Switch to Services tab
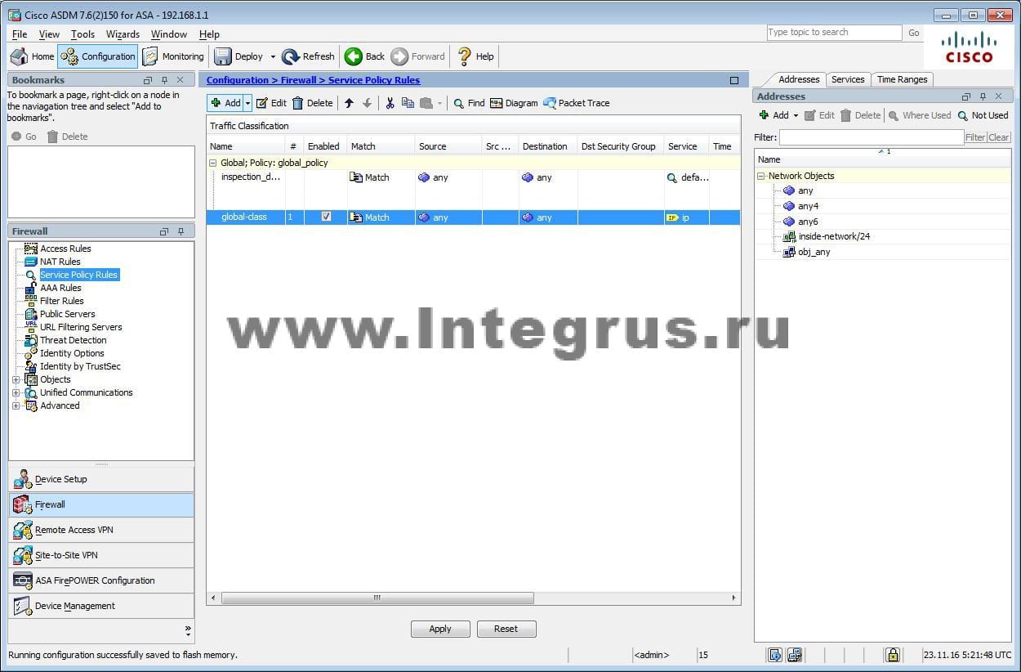The height and width of the screenshot is (672, 1021). click(x=848, y=79)
